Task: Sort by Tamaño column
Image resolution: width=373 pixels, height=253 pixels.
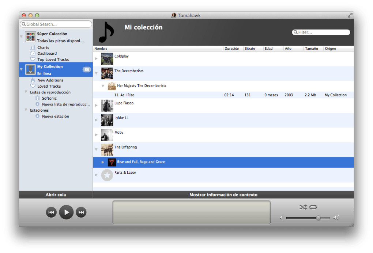Action: tap(314, 49)
